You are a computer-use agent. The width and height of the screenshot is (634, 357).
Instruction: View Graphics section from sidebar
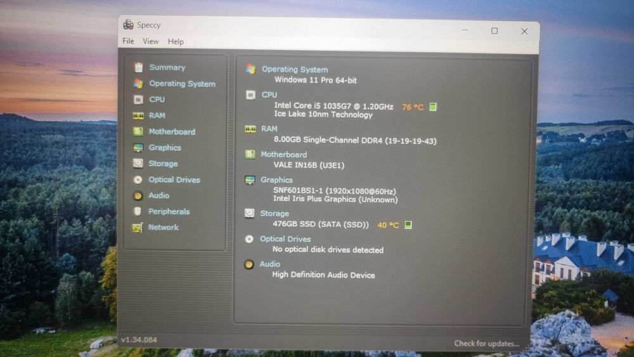coord(165,148)
